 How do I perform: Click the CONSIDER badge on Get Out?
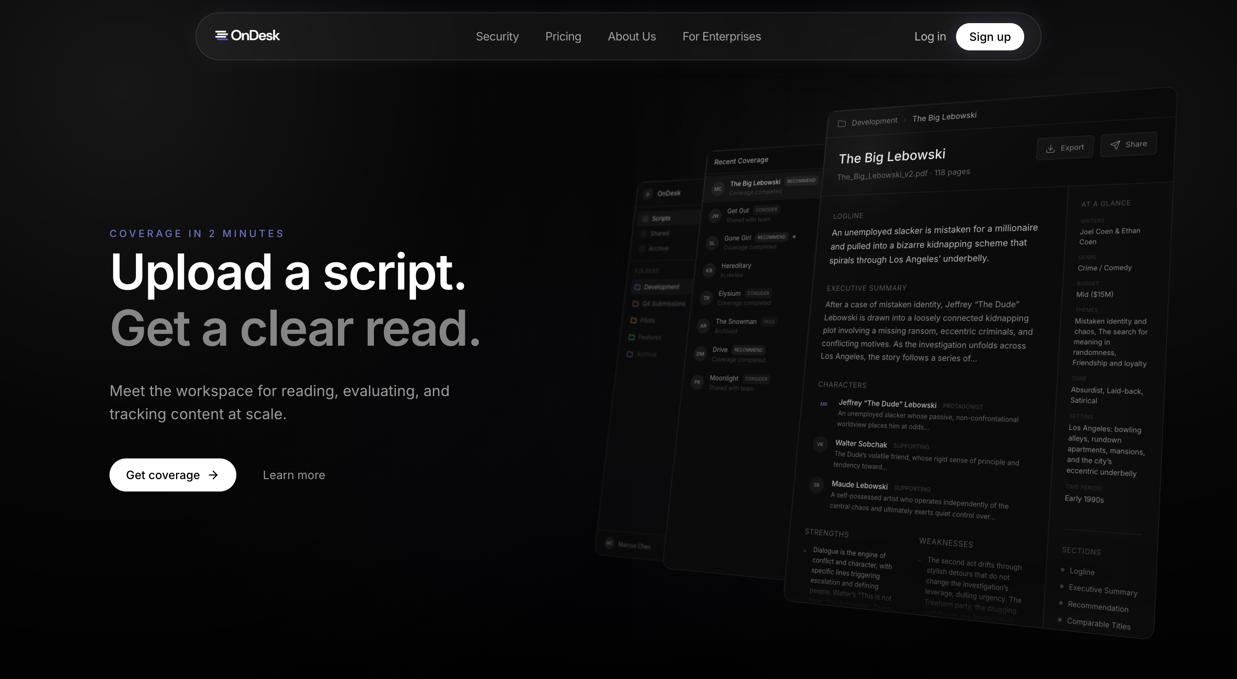[x=766, y=210]
